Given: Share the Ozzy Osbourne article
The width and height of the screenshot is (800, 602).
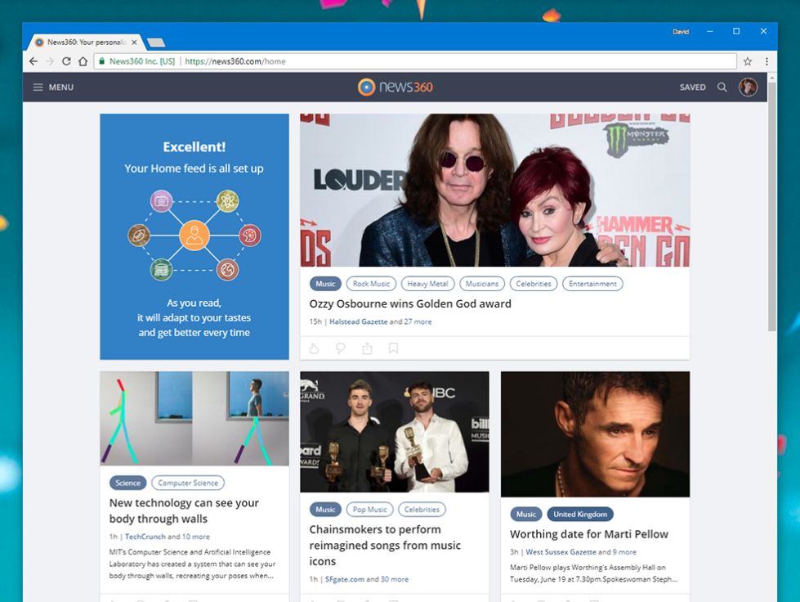Looking at the screenshot, I should point(367,348).
